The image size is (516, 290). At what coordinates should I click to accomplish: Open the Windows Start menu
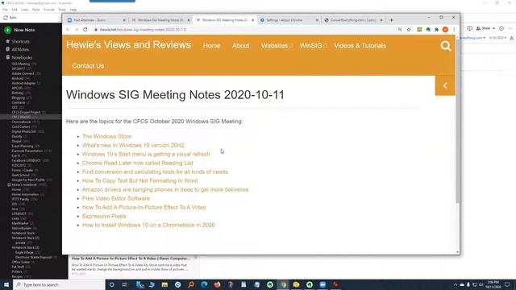click(x=6, y=284)
